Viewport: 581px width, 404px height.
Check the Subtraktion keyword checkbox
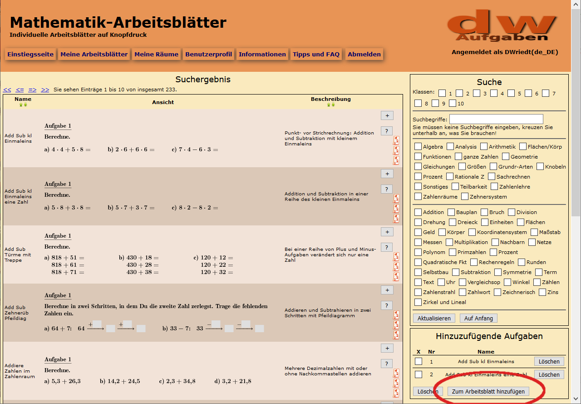pyautogui.click(x=456, y=272)
